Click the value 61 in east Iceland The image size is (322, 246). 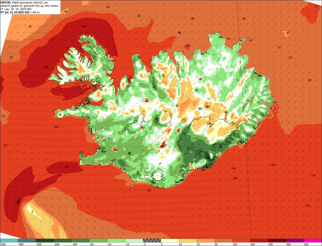click(x=248, y=101)
